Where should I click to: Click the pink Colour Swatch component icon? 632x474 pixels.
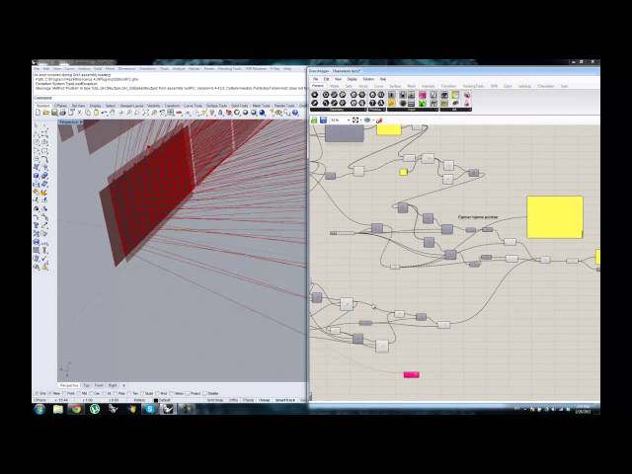pyautogui.click(x=423, y=95)
